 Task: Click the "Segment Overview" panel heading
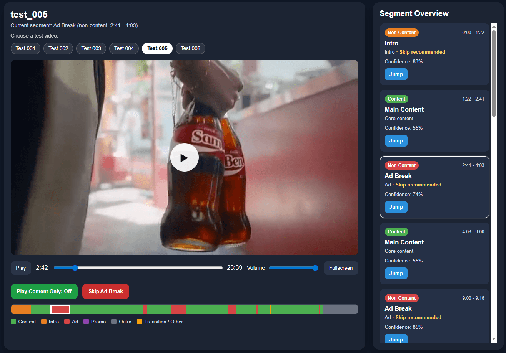pyautogui.click(x=414, y=13)
